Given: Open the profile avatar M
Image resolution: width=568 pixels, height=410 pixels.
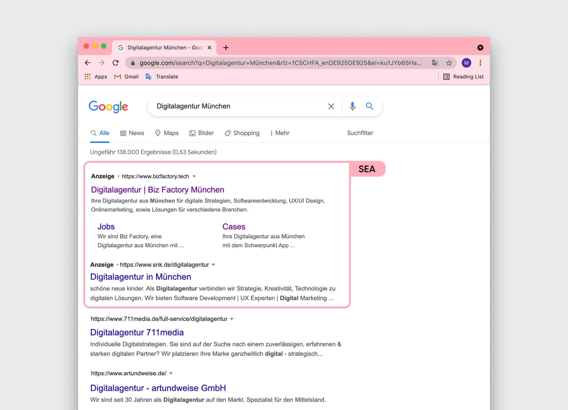Looking at the screenshot, I should pyautogui.click(x=466, y=63).
